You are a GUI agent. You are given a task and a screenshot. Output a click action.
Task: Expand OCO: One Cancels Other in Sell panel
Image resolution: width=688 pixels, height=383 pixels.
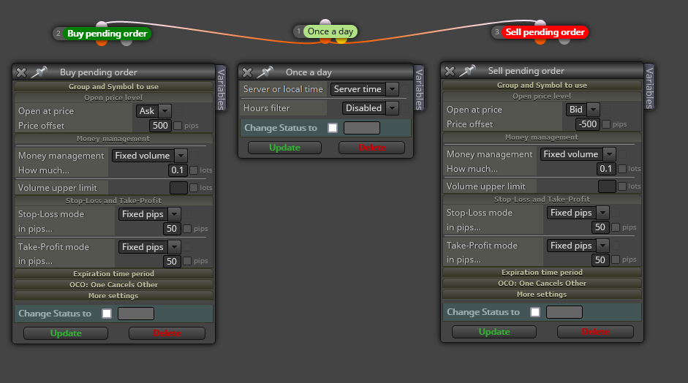(x=542, y=284)
